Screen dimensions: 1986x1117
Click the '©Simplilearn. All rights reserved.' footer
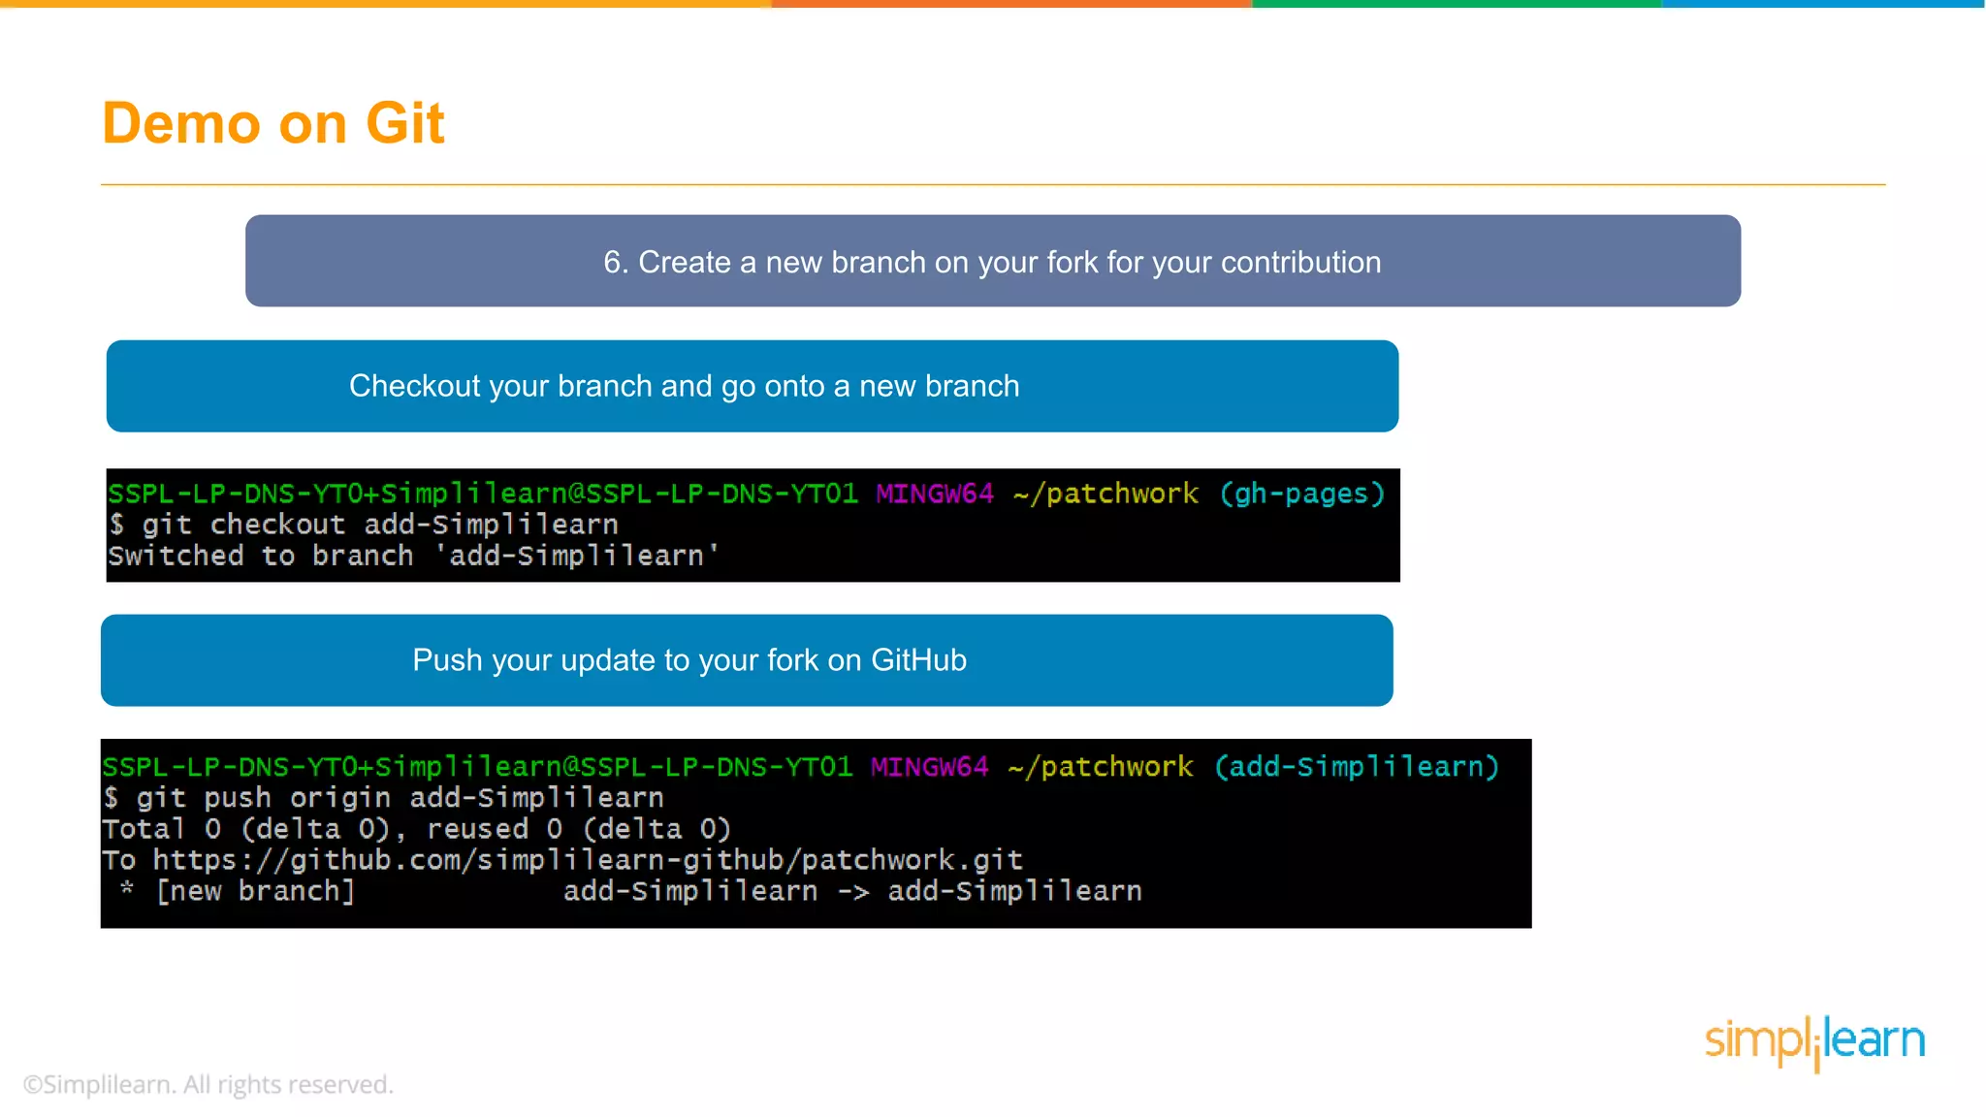(208, 1084)
